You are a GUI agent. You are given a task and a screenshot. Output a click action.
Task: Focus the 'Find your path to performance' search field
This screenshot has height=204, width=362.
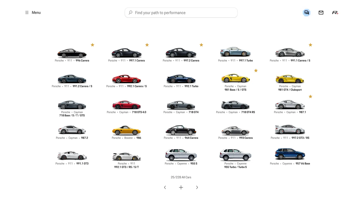[181, 13]
